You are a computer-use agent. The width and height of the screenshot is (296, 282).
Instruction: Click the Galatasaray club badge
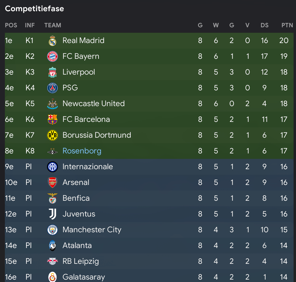coord(52,277)
